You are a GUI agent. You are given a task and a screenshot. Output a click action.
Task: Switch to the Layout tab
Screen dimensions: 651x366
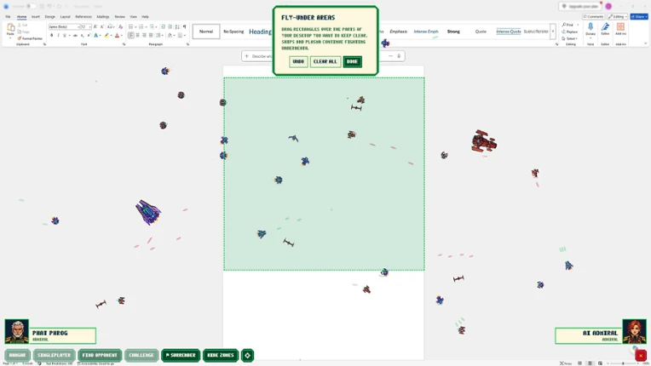(x=65, y=16)
